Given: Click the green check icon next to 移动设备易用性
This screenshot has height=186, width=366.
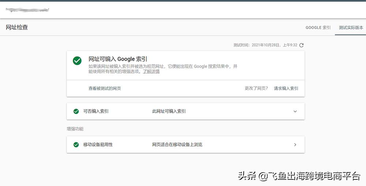Looking at the screenshot, I should [x=76, y=145].
